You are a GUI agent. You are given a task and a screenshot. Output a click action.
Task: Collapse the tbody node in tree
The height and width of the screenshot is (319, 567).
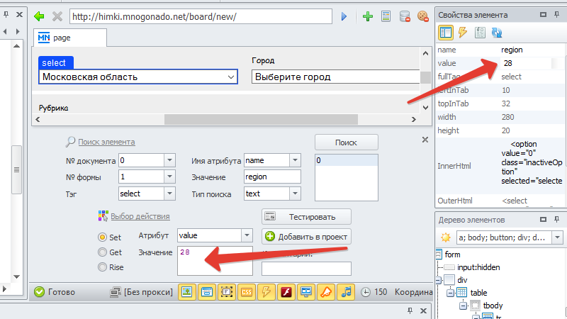point(464,306)
